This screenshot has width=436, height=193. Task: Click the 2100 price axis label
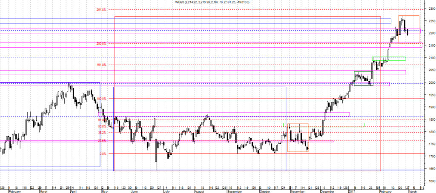tap(432, 58)
